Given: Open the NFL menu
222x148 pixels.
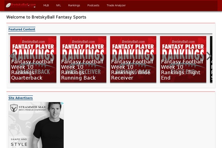Looking at the screenshot, I should click(58, 6).
